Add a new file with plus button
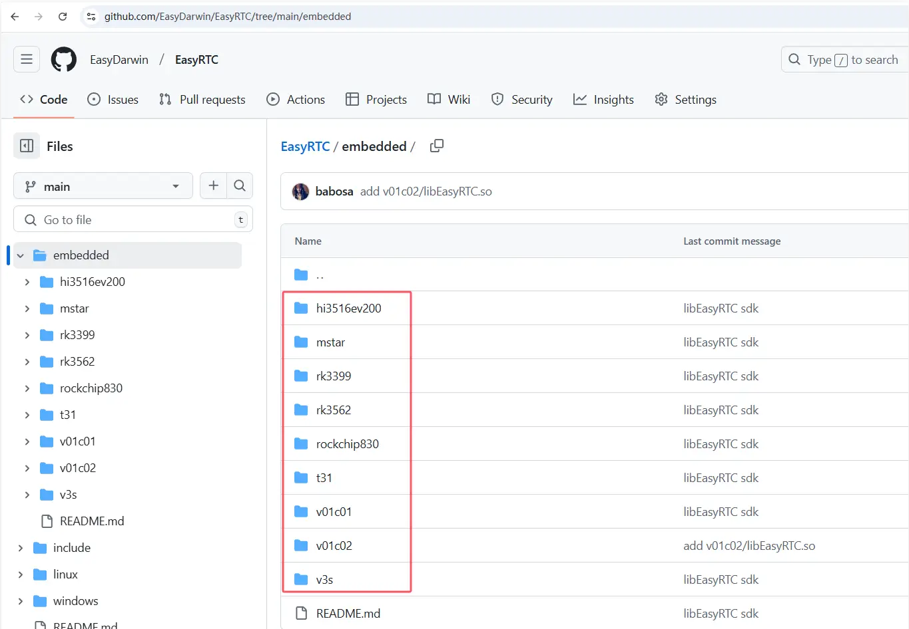909x629 pixels. click(x=213, y=186)
